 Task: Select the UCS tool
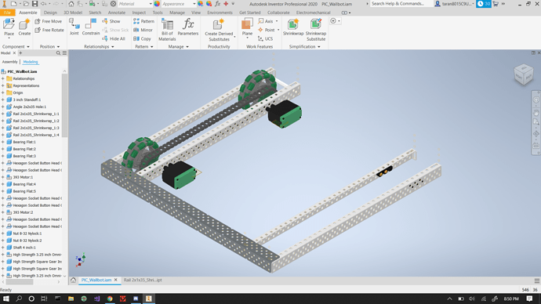[265, 38]
